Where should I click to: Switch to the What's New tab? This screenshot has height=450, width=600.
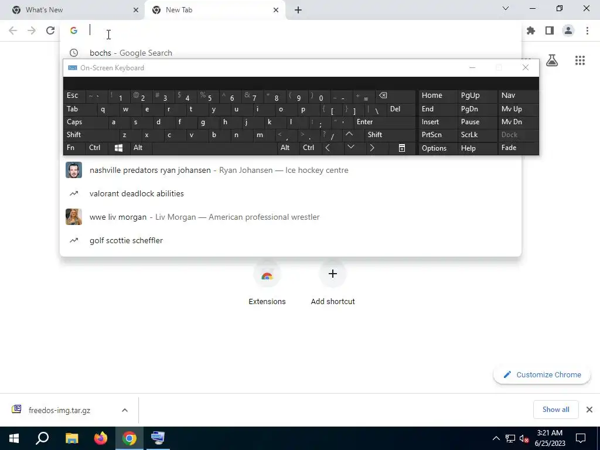pos(73,10)
